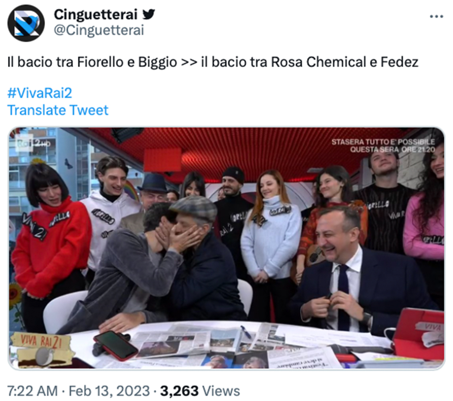Open the tweet's attached TV image
This screenshot has height=401, width=453.
[226, 248]
